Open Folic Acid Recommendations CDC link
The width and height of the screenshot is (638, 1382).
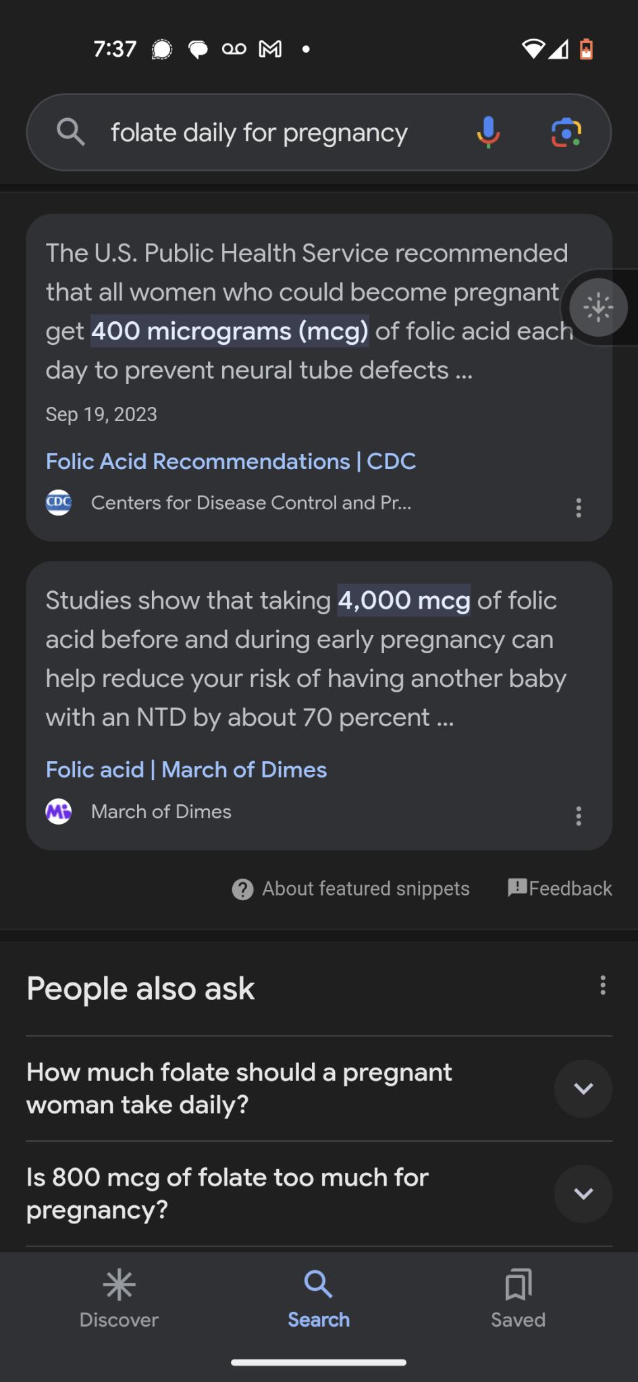click(231, 462)
